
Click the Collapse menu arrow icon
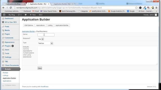3,85
